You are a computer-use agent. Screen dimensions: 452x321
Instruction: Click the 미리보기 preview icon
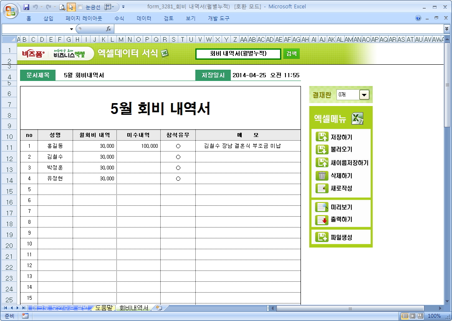click(322, 207)
